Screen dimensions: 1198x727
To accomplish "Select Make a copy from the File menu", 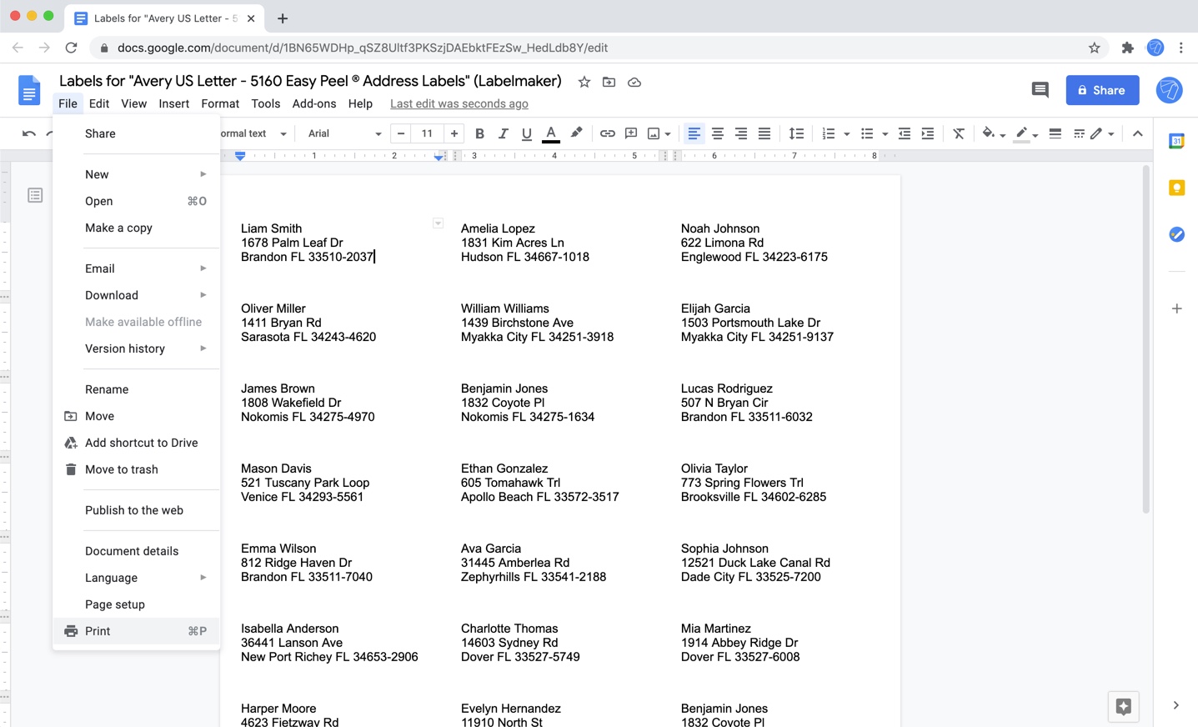I will tap(118, 228).
